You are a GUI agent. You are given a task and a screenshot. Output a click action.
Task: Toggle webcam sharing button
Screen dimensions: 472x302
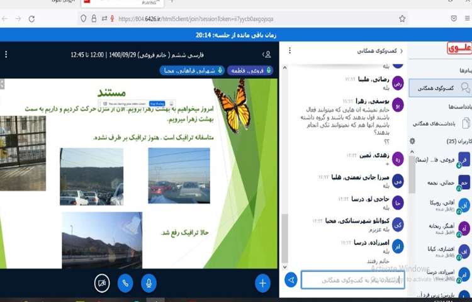coord(102,283)
